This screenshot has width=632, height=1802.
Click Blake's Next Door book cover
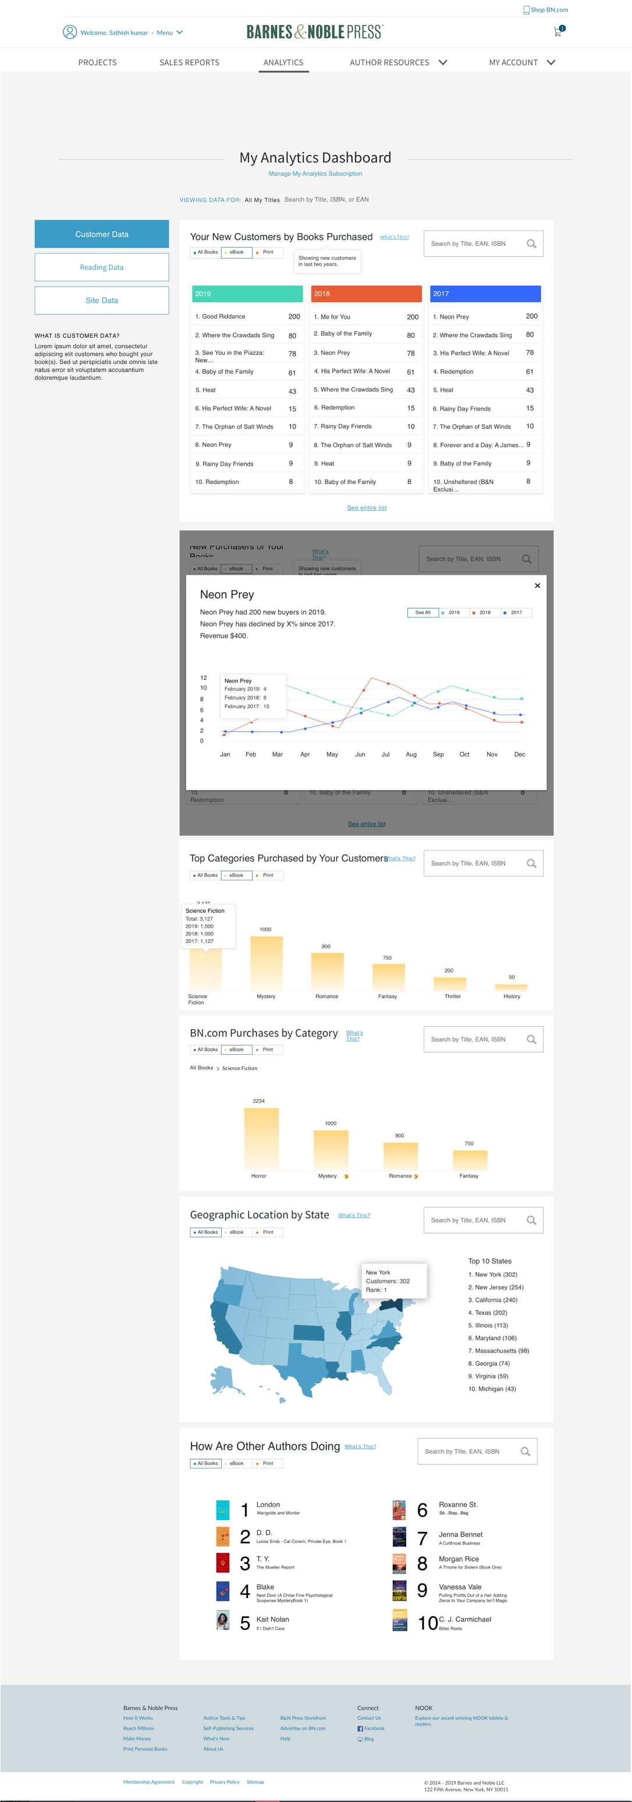click(222, 1592)
